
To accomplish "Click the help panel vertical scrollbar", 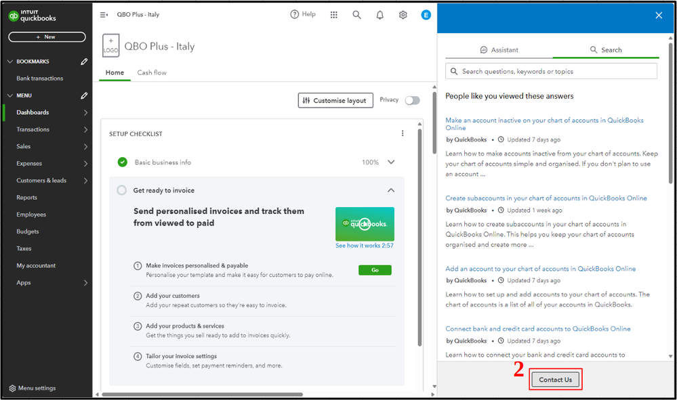I will pos(670,112).
